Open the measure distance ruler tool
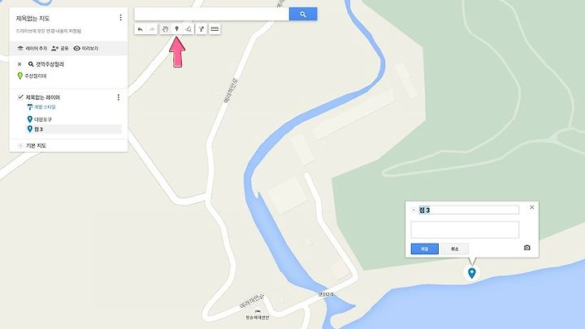 click(214, 29)
